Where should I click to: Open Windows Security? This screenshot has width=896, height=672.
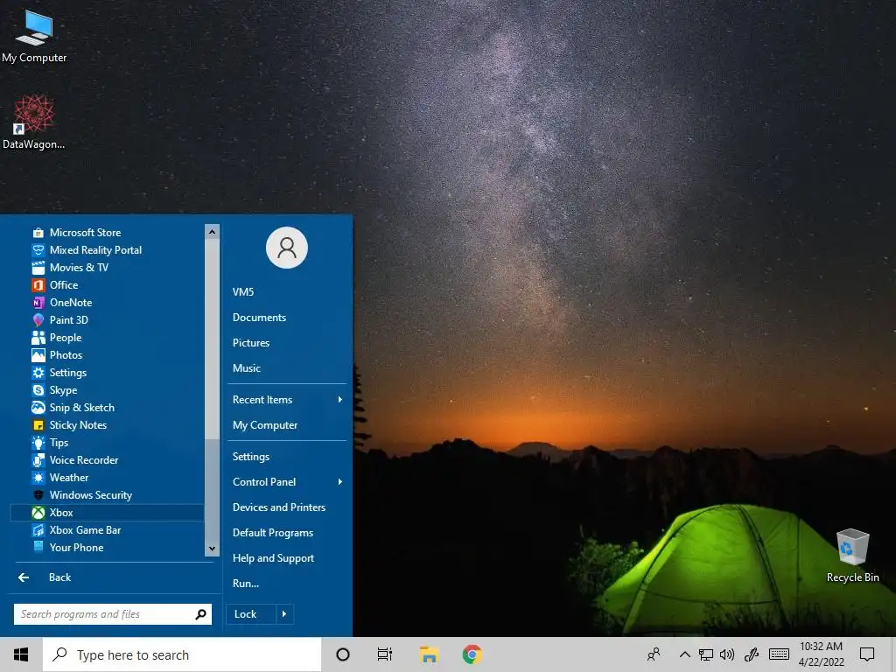107,495
